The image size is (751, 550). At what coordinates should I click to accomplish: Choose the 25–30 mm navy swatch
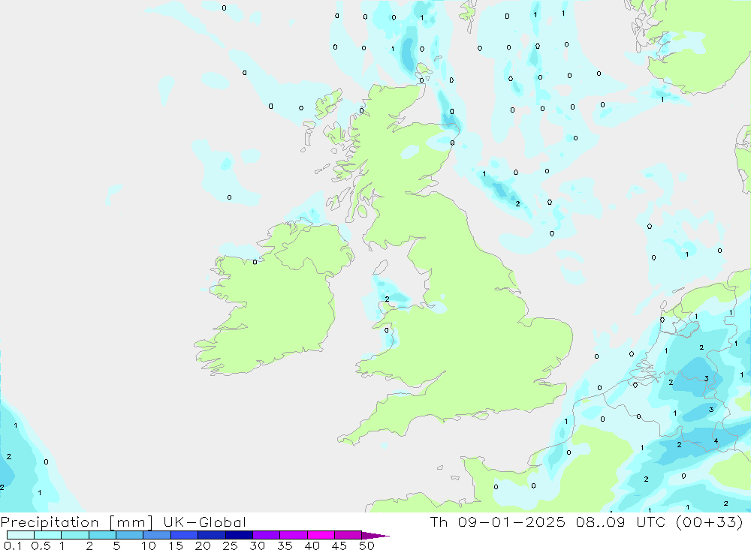point(239,535)
